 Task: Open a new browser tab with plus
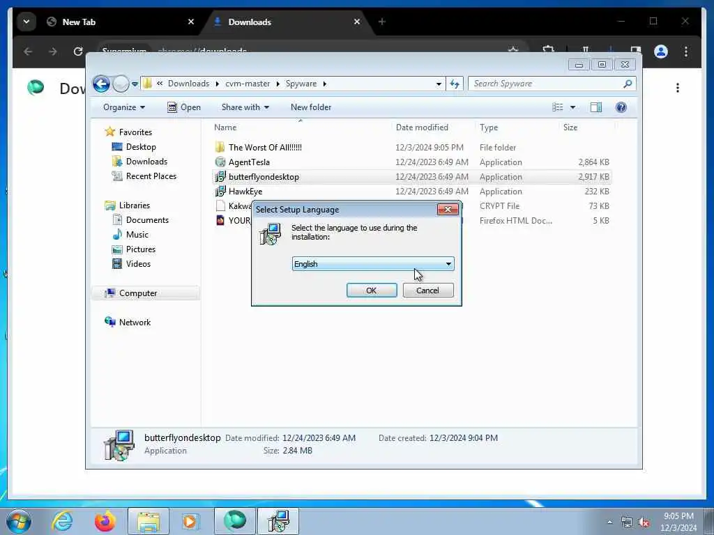381,22
